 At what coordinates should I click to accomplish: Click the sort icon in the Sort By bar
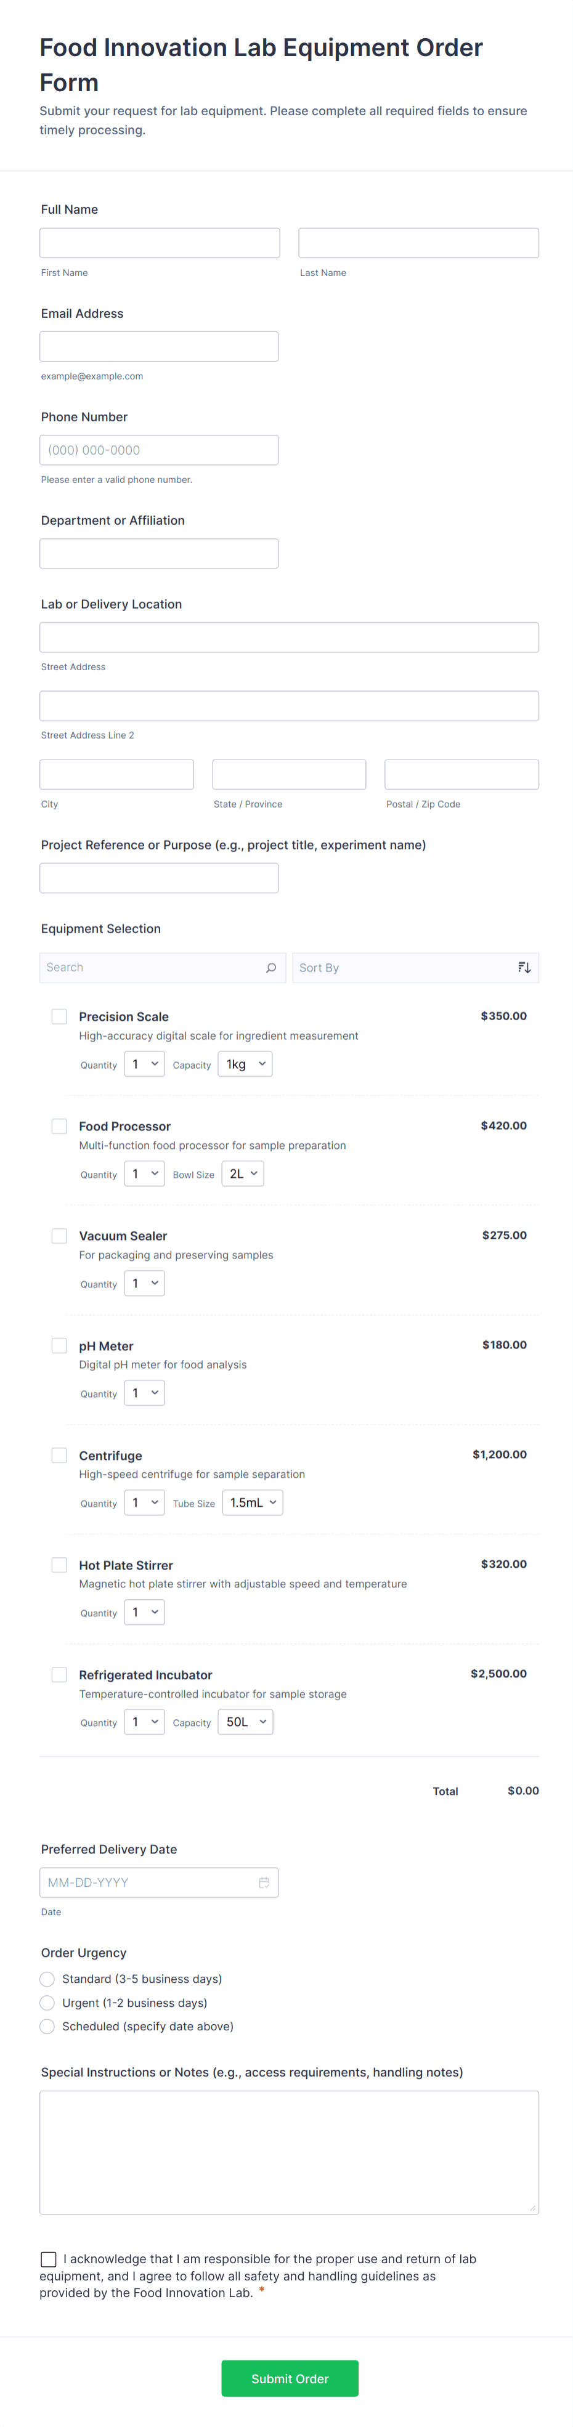pyautogui.click(x=524, y=966)
